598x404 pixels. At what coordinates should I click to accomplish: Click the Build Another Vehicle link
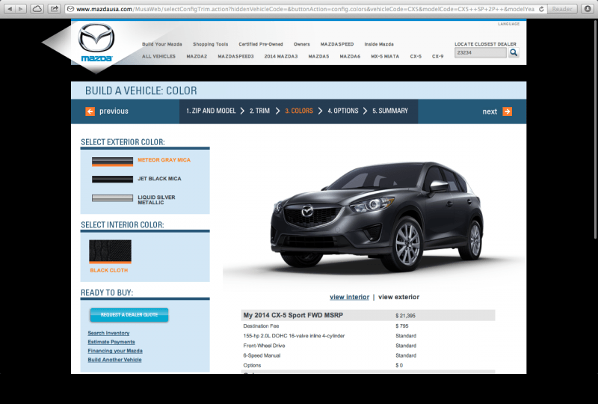click(x=115, y=360)
